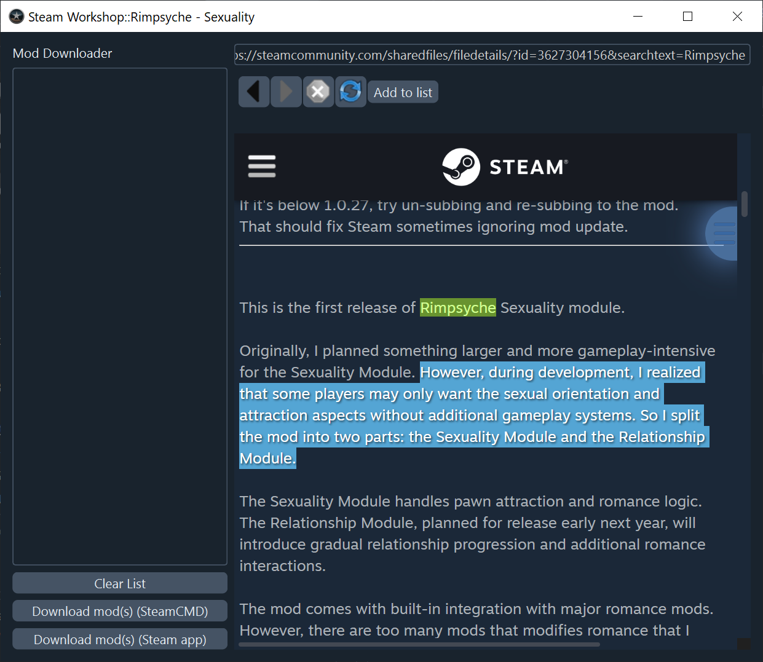Click the app icon in the title bar
This screenshot has width=763, height=662.
17,17
